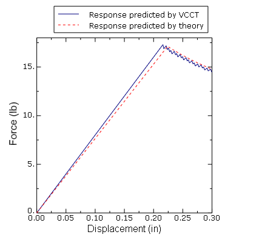The height and width of the screenshot is (243, 262).
Task: Click the 10. tick label on y-axis
Action: [28, 115]
